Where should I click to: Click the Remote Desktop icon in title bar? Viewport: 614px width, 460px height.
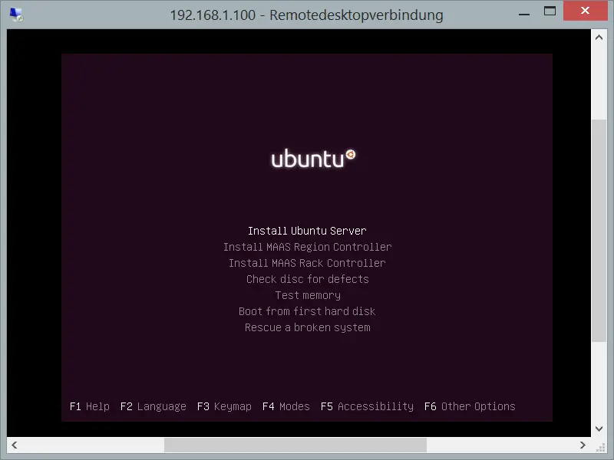(x=16, y=15)
